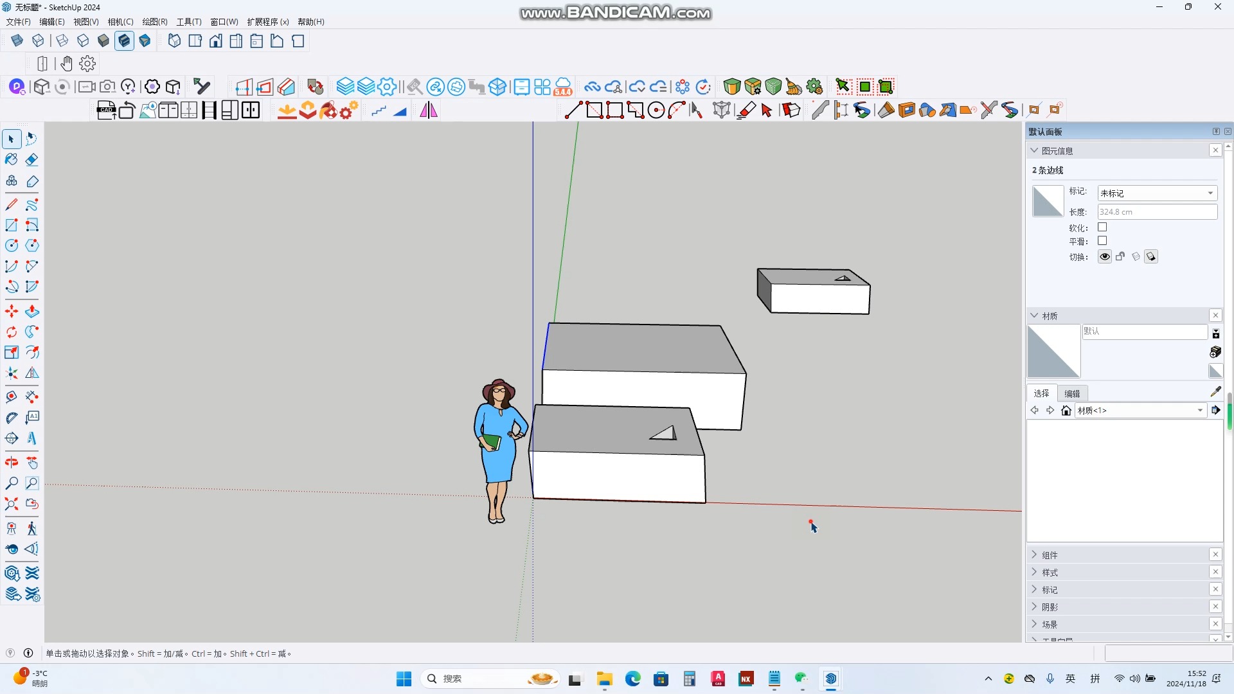Expand the 阴影 panel section
The height and width of the screenshot is (694, 1234).
pyautogui.click(x=1050, y=607)
